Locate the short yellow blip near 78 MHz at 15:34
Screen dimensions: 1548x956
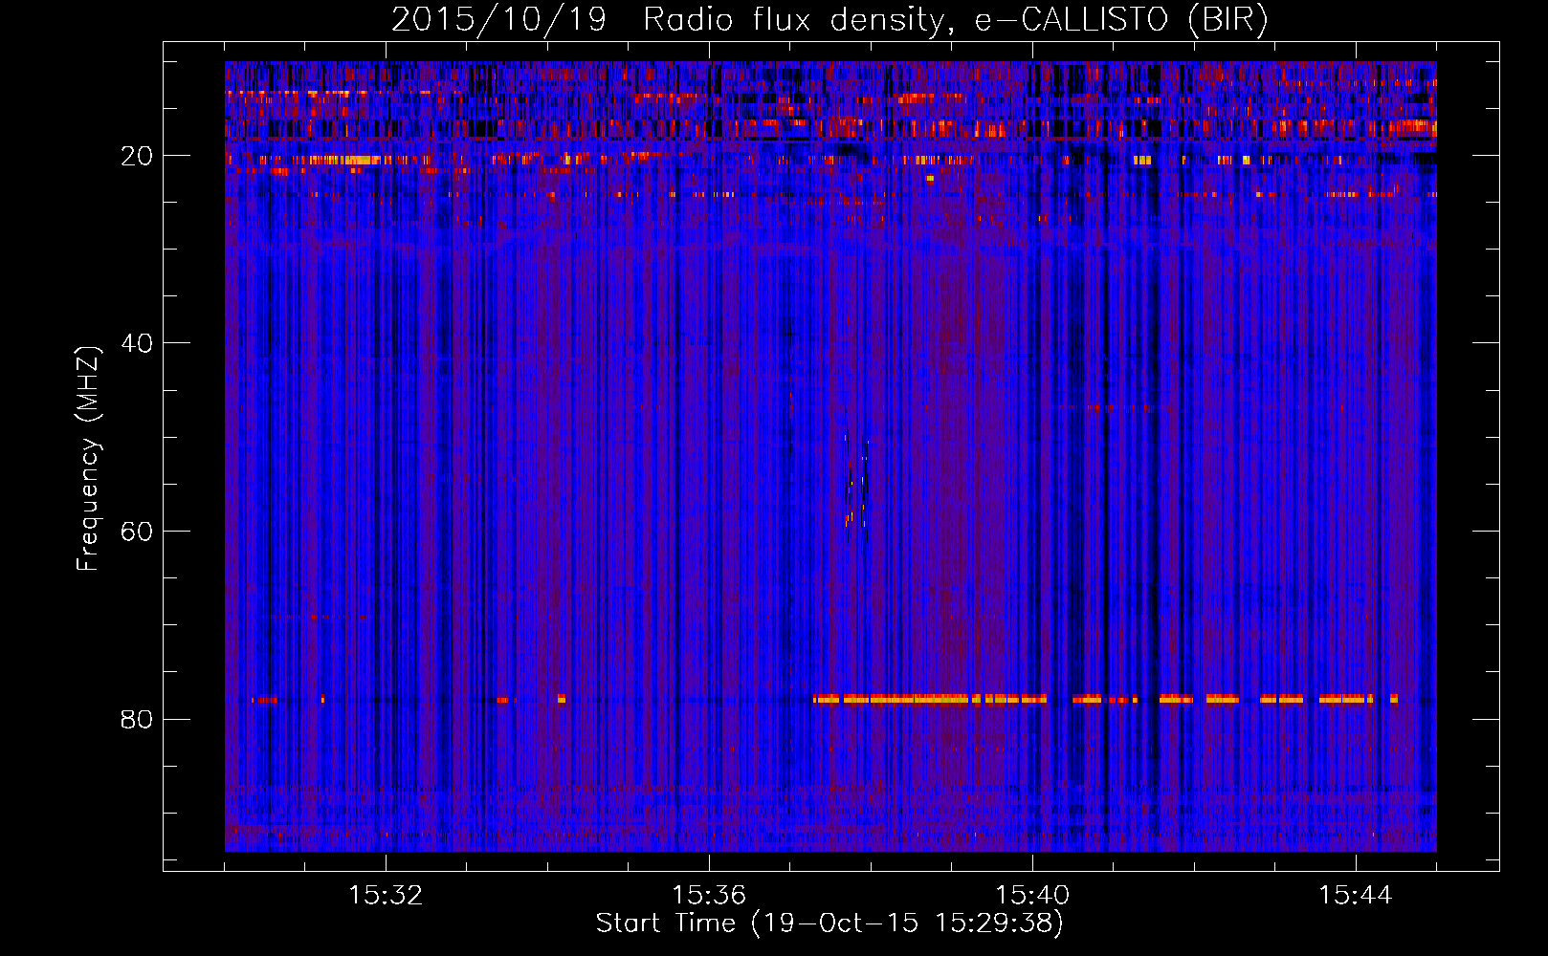[562, 700]
